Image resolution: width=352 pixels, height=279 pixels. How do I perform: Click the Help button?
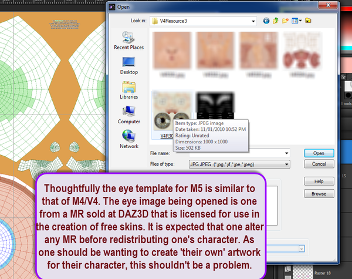click(x=319, y=181)
